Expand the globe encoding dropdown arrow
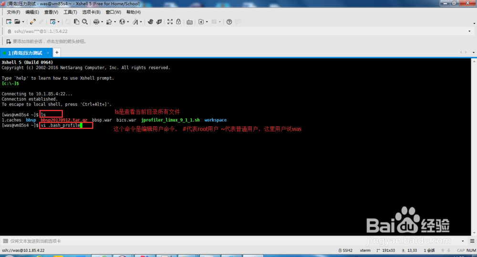 (128, 22)
